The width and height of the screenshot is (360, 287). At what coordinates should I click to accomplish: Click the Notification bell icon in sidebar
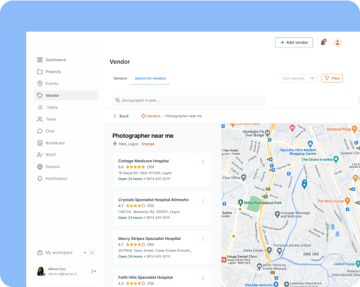point(40,179)
